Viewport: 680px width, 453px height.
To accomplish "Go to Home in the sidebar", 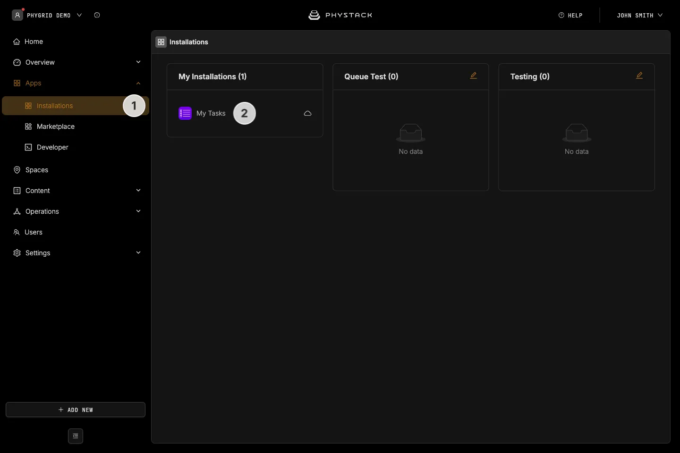I will tap(76, 42).
